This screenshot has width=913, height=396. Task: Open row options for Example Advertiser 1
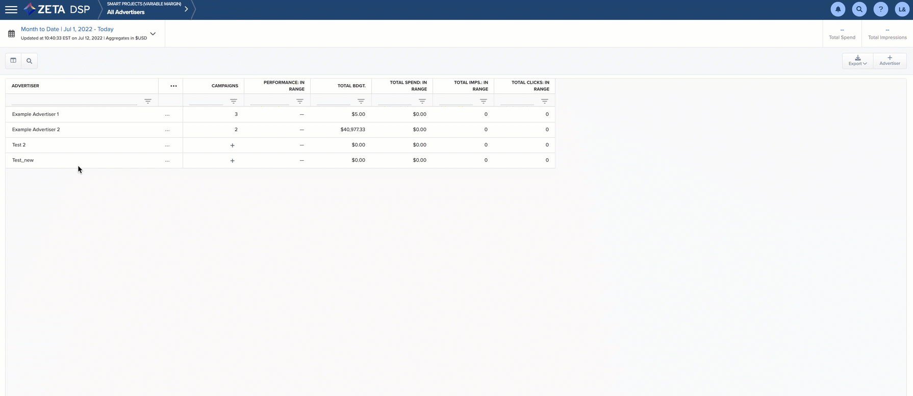(167, 115)
